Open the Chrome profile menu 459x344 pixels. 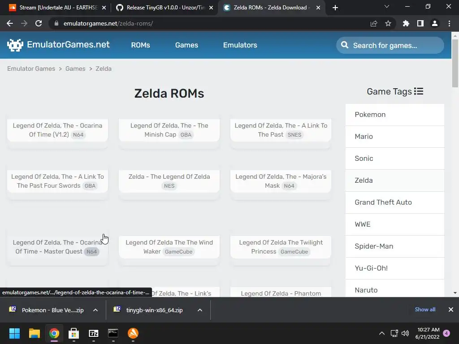pyautogui.click(x=435, y=23)
